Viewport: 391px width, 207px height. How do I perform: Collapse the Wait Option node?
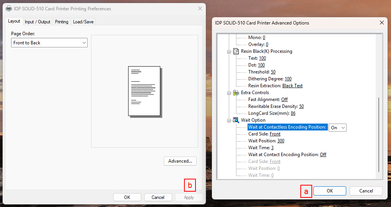[x=229, y=121]
